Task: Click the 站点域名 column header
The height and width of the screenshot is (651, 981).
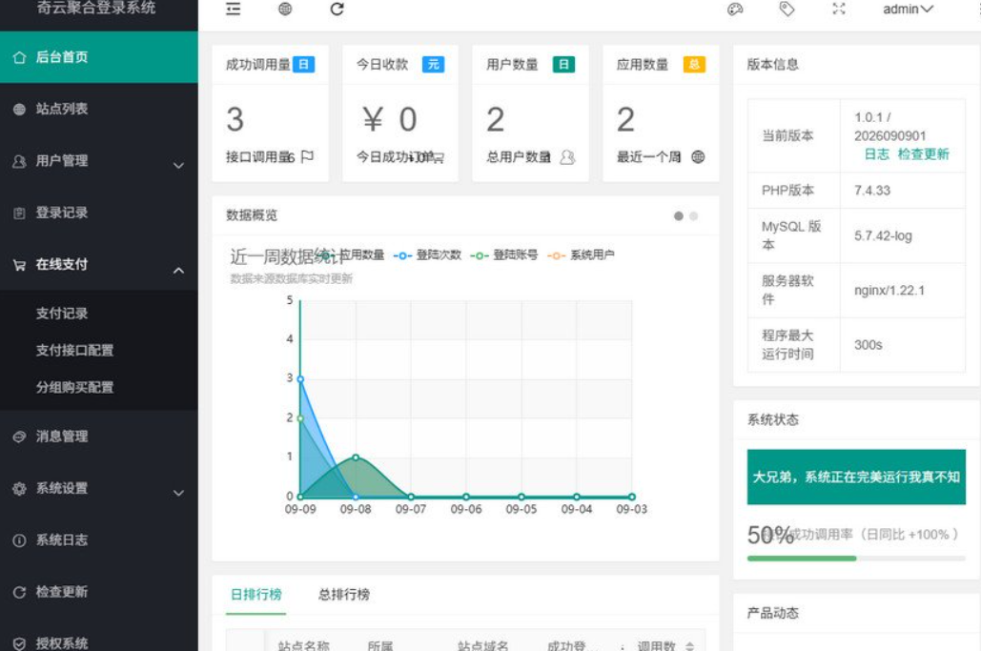Action: 483,646
